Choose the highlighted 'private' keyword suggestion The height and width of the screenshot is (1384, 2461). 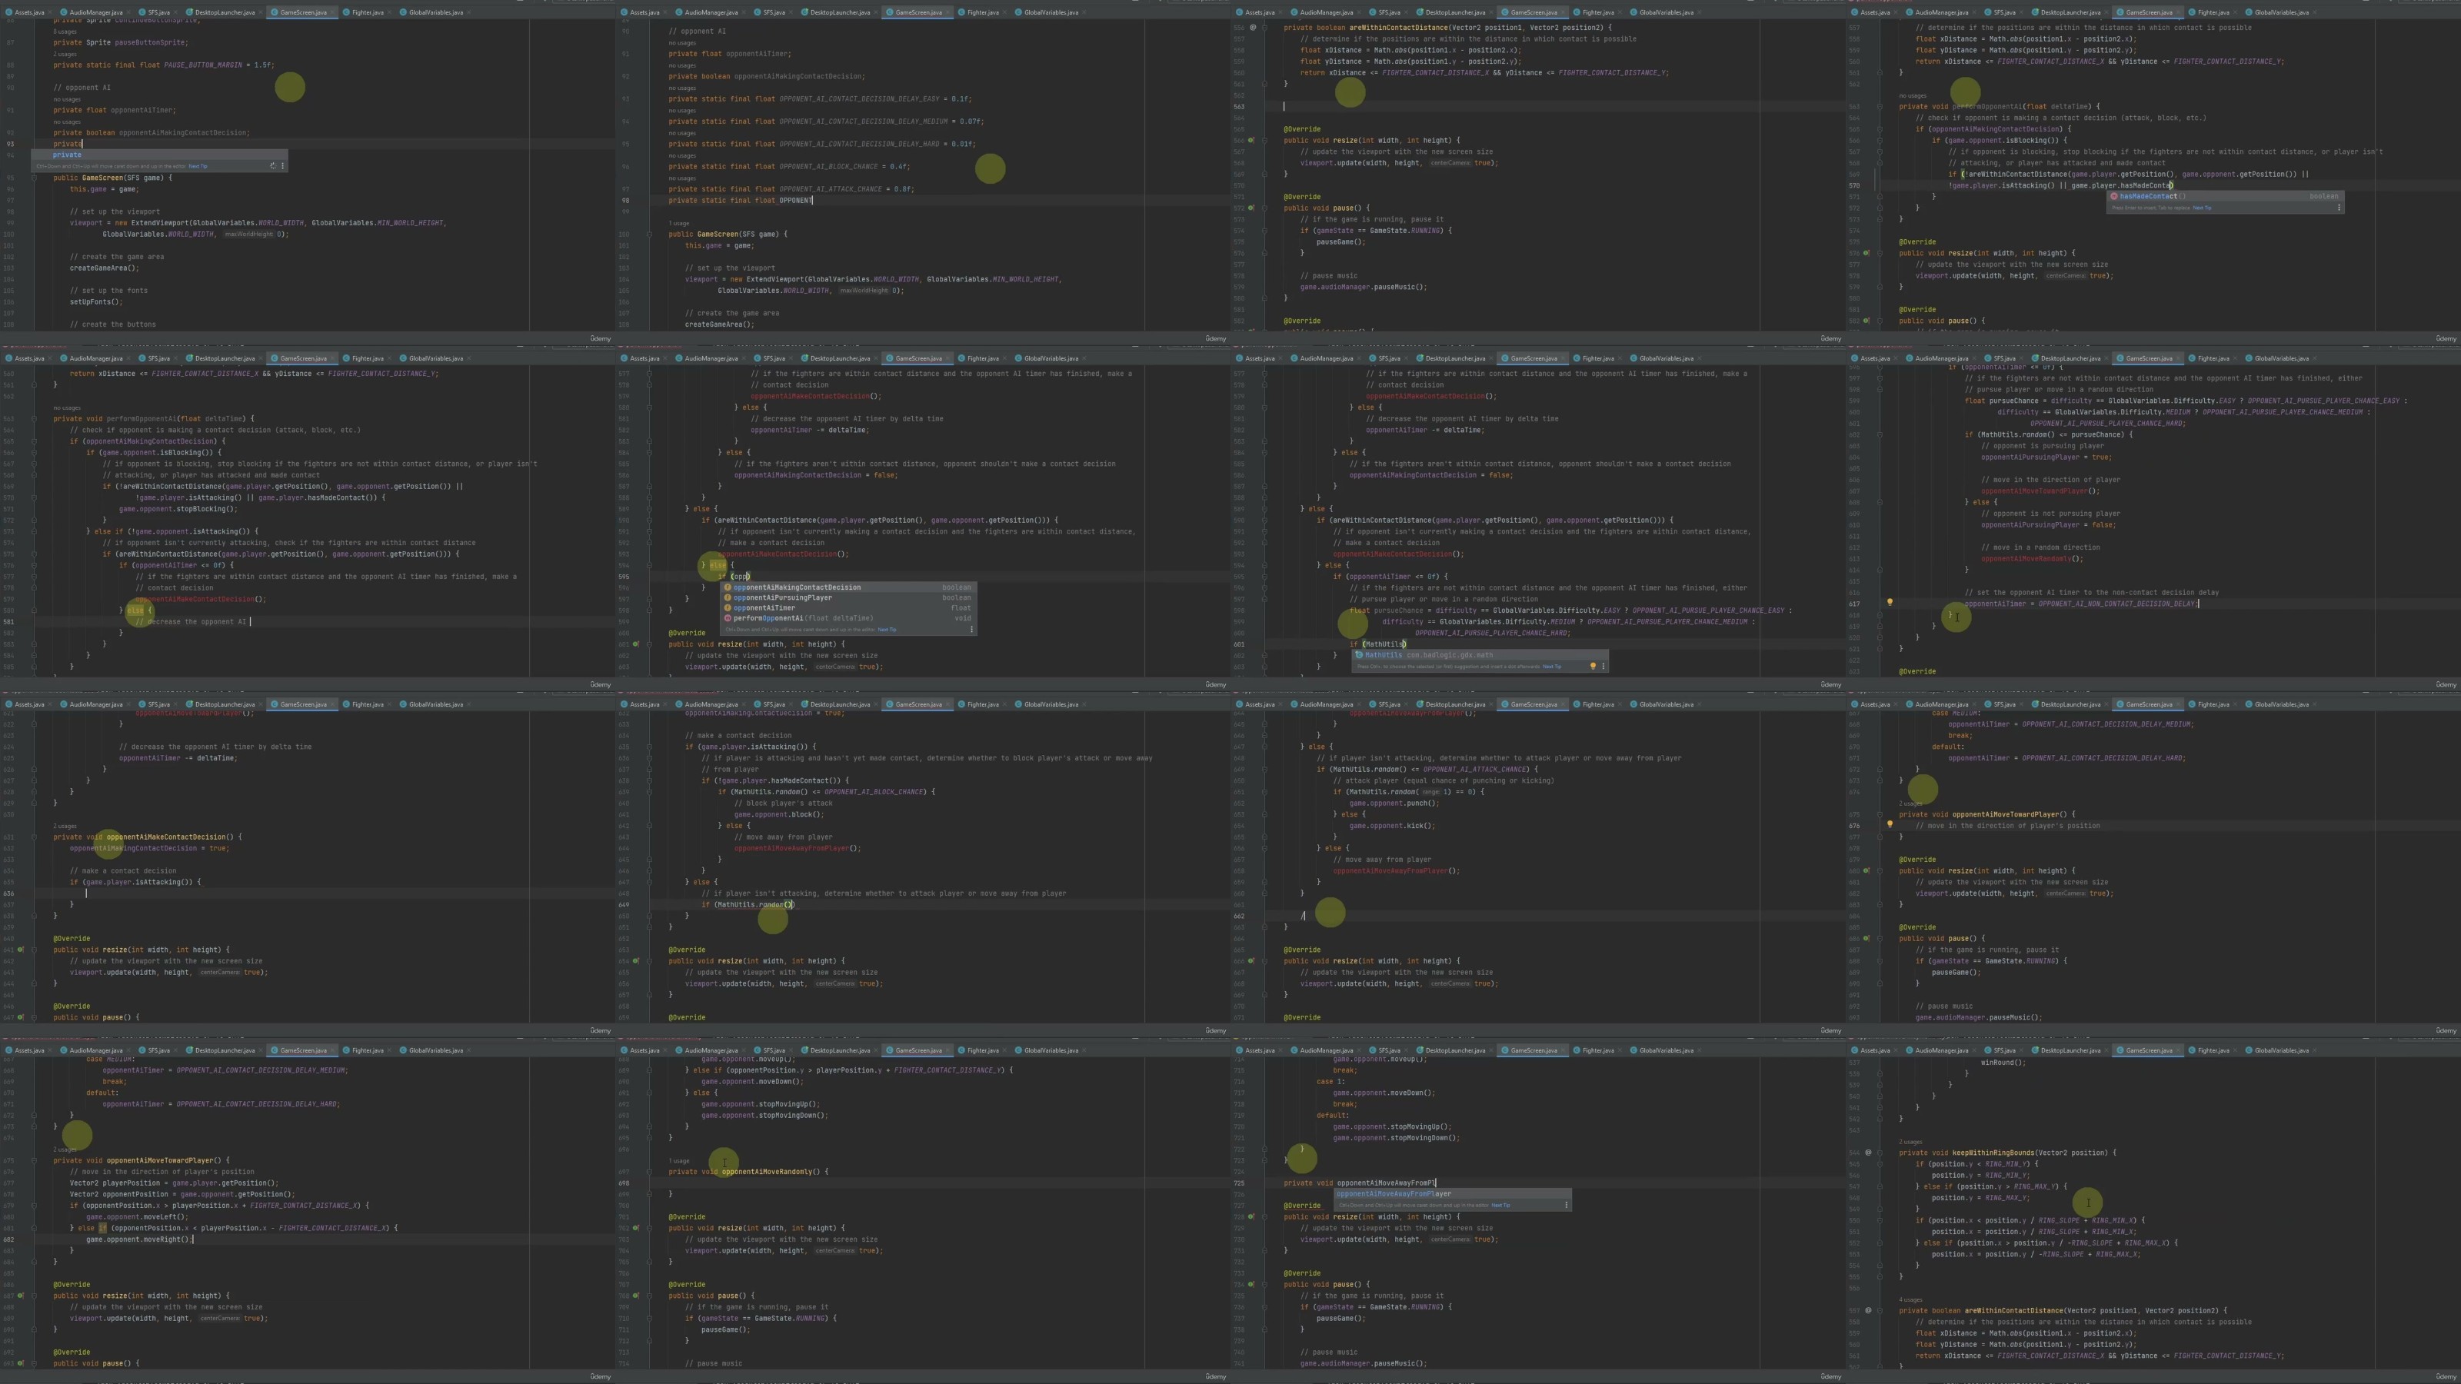(x=158, y=155)
